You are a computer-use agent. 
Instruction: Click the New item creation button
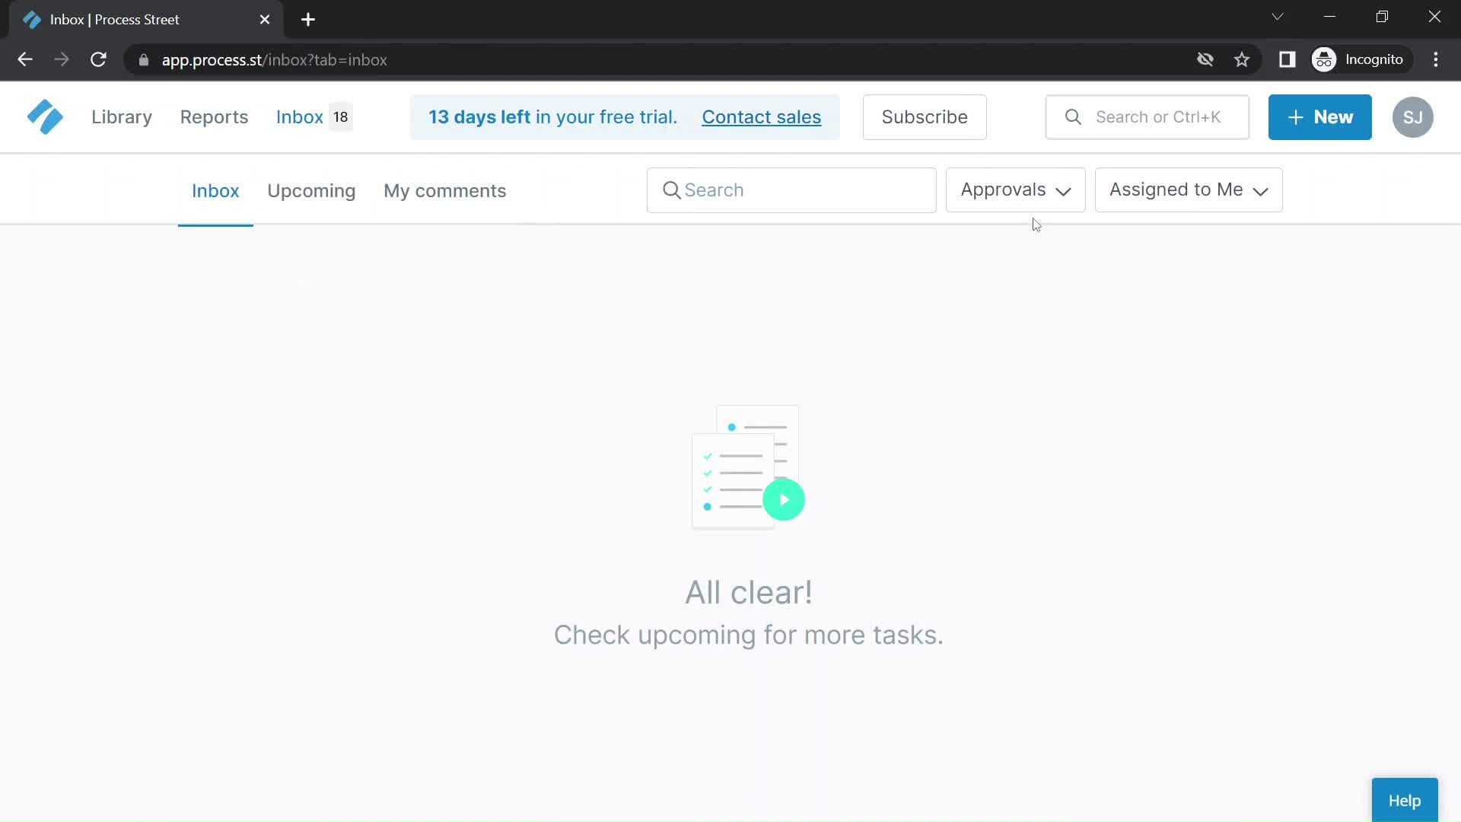click(x=1319, y=117)
